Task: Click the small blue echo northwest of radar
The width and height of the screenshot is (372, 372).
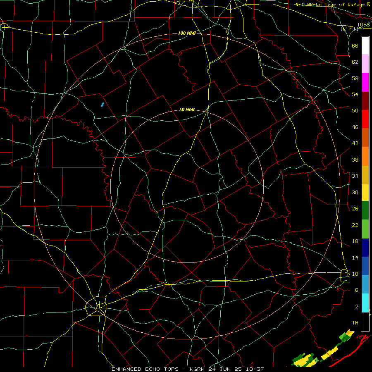Action: pos(103,105)
